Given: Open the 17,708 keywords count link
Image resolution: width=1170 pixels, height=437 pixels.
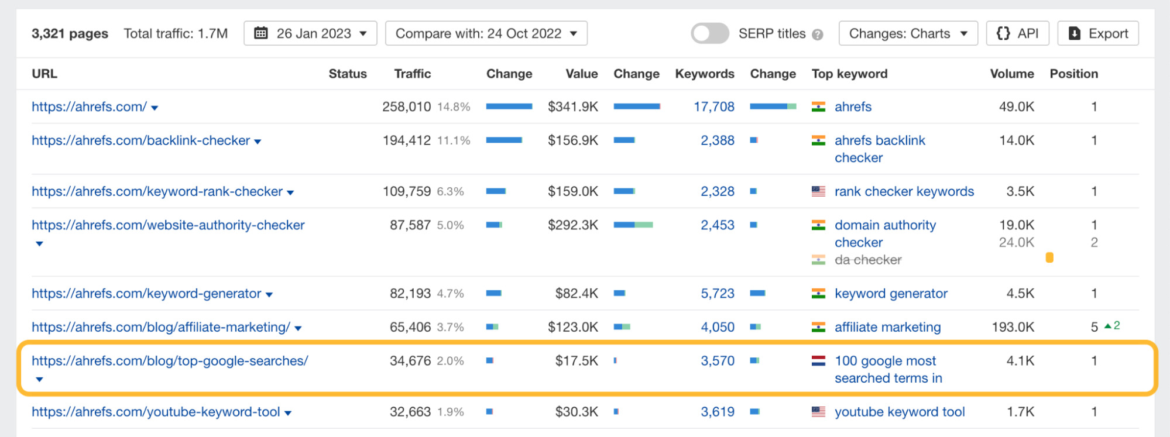Looking at the screenshot, I should (714, 106).
